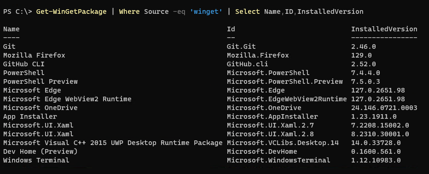Click the Microsoft Edge WebView2 Runtime name
Image resolution: width=429 pixels, height=174 pixels.
(x=67, y=99)
